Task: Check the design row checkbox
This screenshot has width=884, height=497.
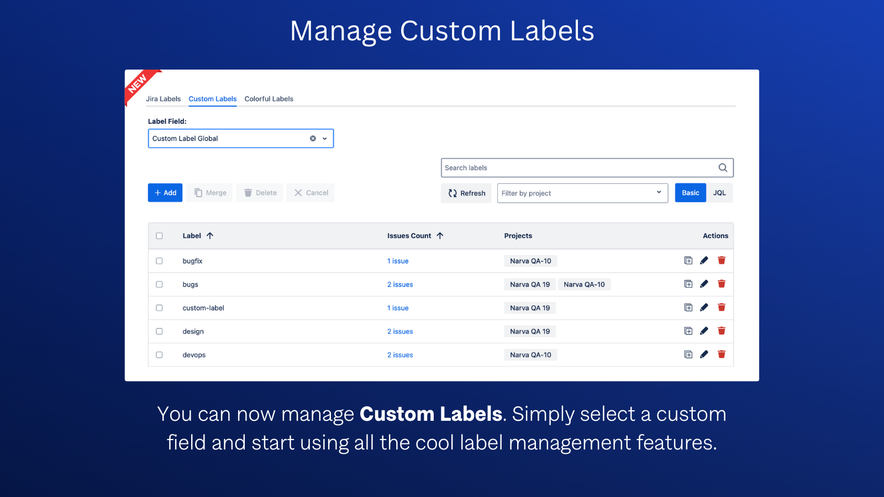Action: pos(159,331)
